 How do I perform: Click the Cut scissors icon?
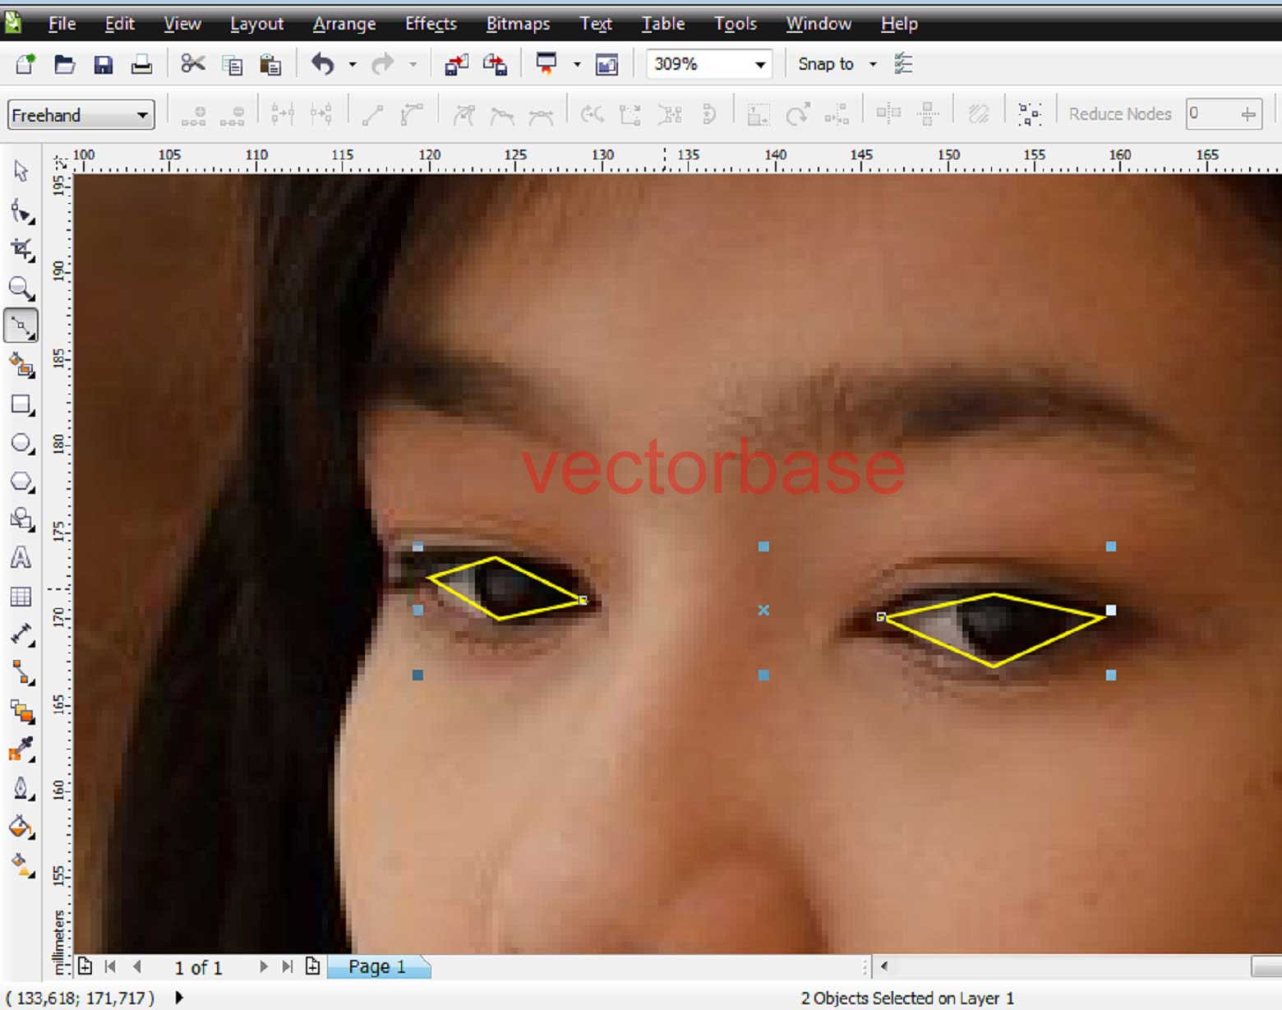tap(193, 63)
